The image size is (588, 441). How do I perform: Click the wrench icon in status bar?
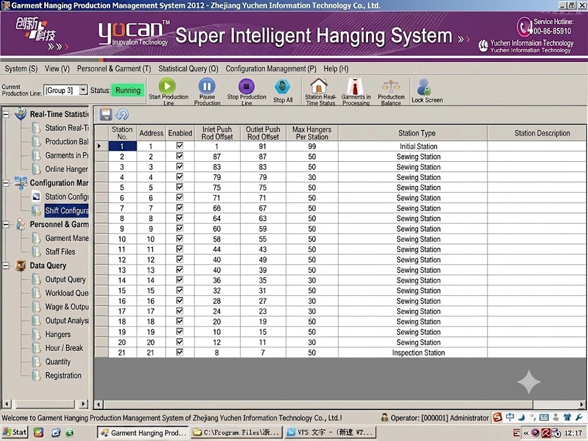tap(579, 417)
